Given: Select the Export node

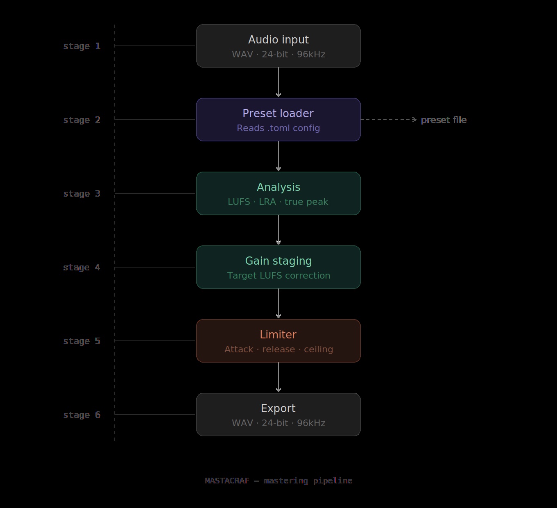Looking at the screenshot, I should click(278, 415).
